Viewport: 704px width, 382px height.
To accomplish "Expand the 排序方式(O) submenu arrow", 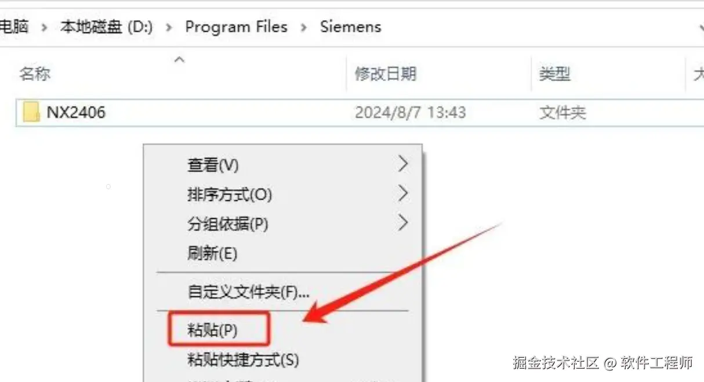I will point(404,194).
